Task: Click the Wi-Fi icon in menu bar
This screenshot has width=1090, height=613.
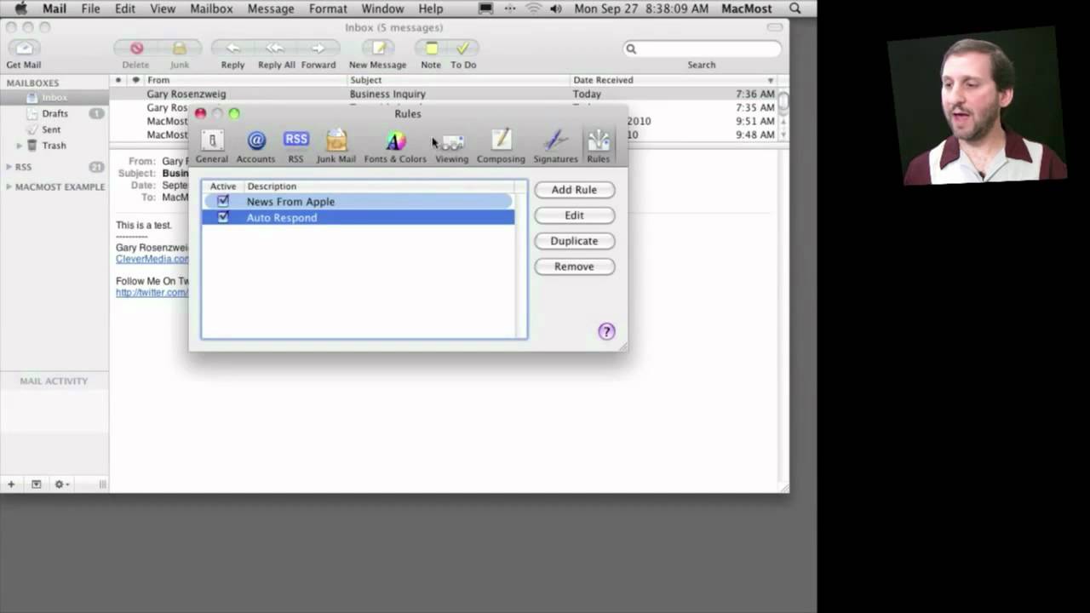Action: coord(534,9)
